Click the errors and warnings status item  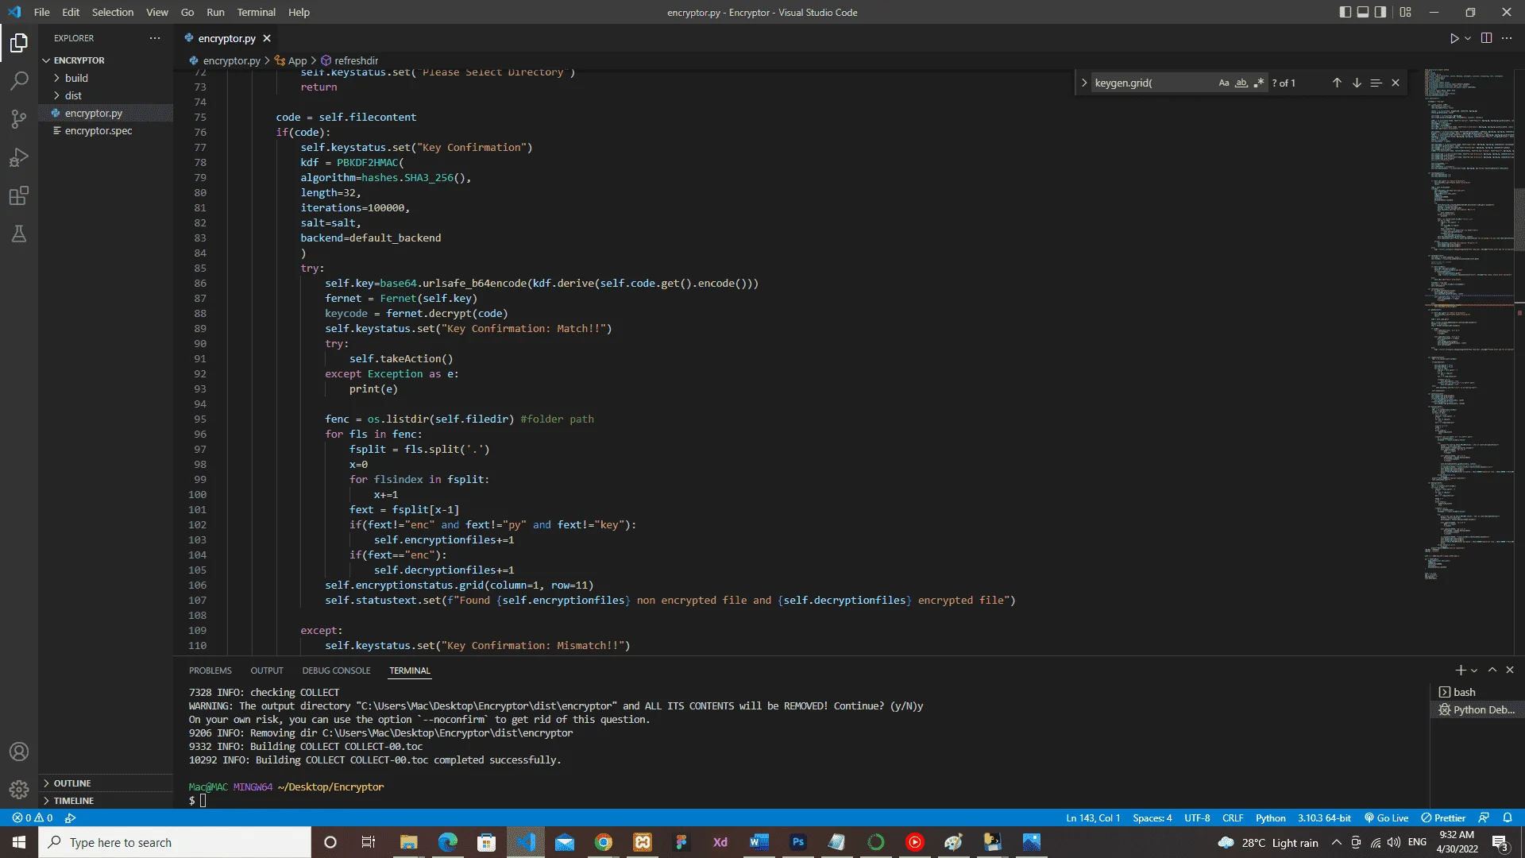[33, 817]
